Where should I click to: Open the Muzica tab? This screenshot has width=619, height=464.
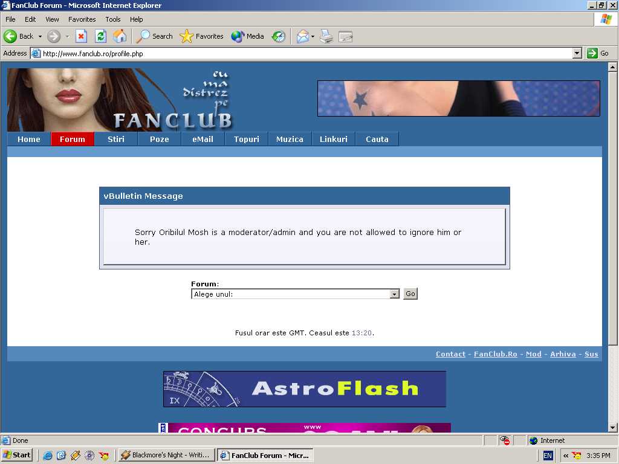[290, 139]
